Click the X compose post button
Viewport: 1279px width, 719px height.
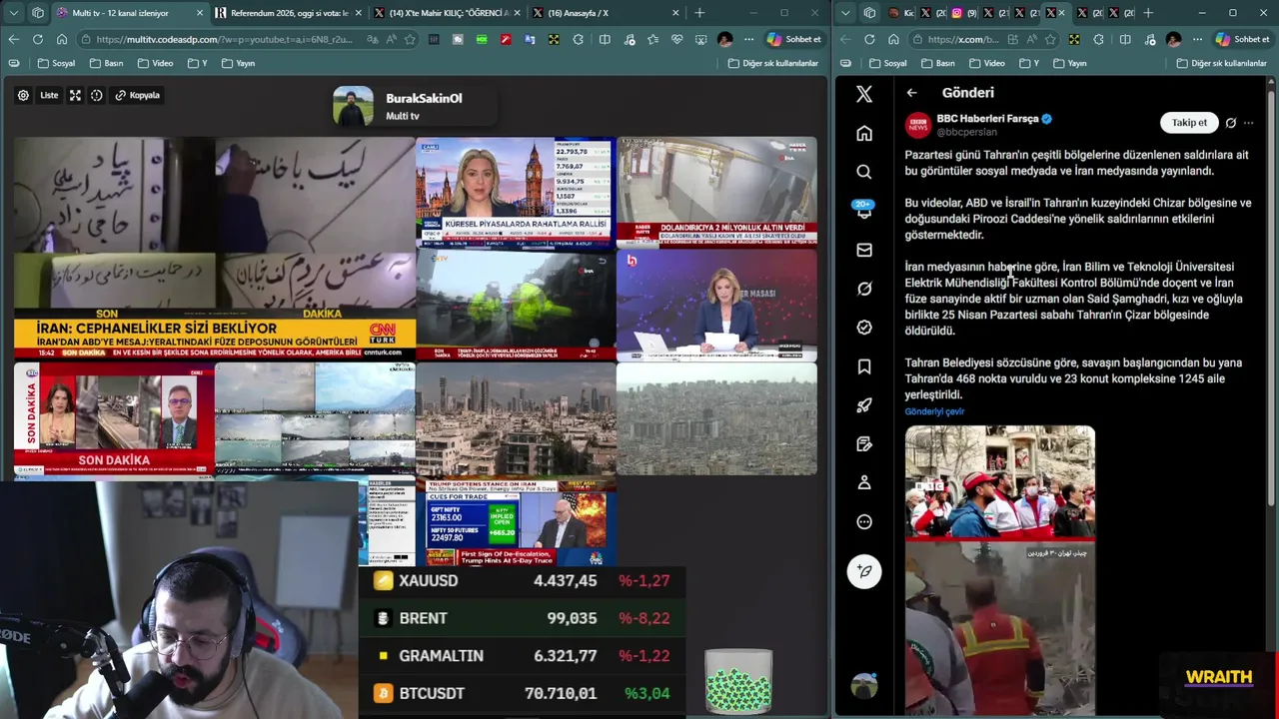[864, 571]
